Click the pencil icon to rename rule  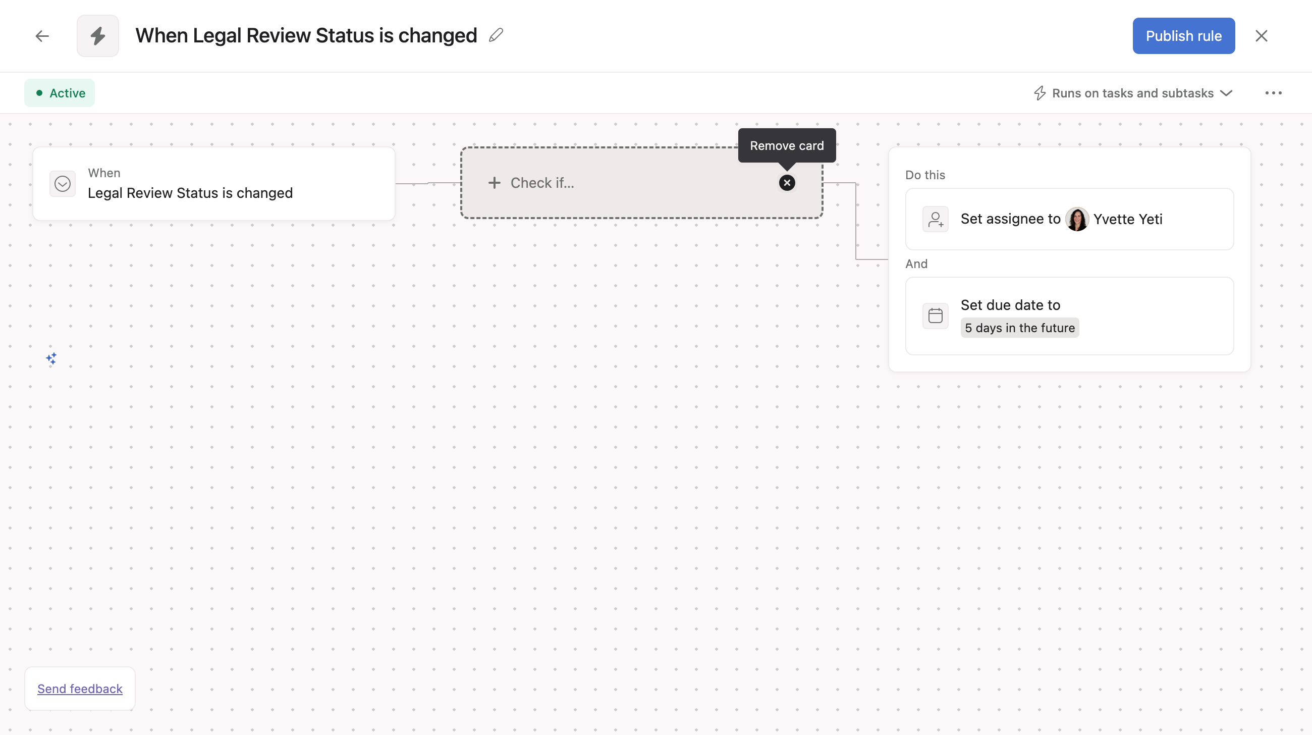tap(496, 35)
